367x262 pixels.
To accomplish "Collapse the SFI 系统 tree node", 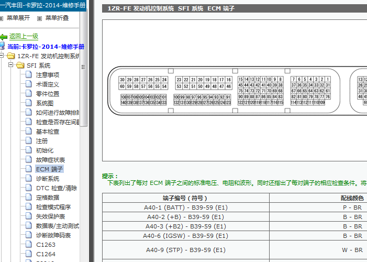I will 10,64.
